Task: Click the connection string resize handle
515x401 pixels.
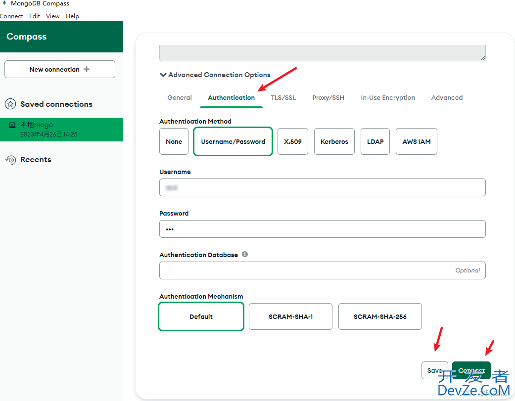Action: pos(482,58)
